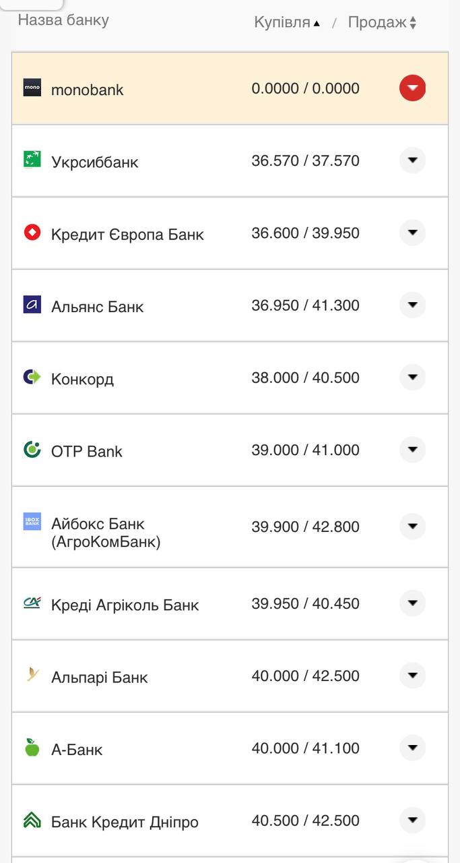Click the Альпарі Банк logo icon
This screenshot has width=460, height=863.
pos(32,676)
